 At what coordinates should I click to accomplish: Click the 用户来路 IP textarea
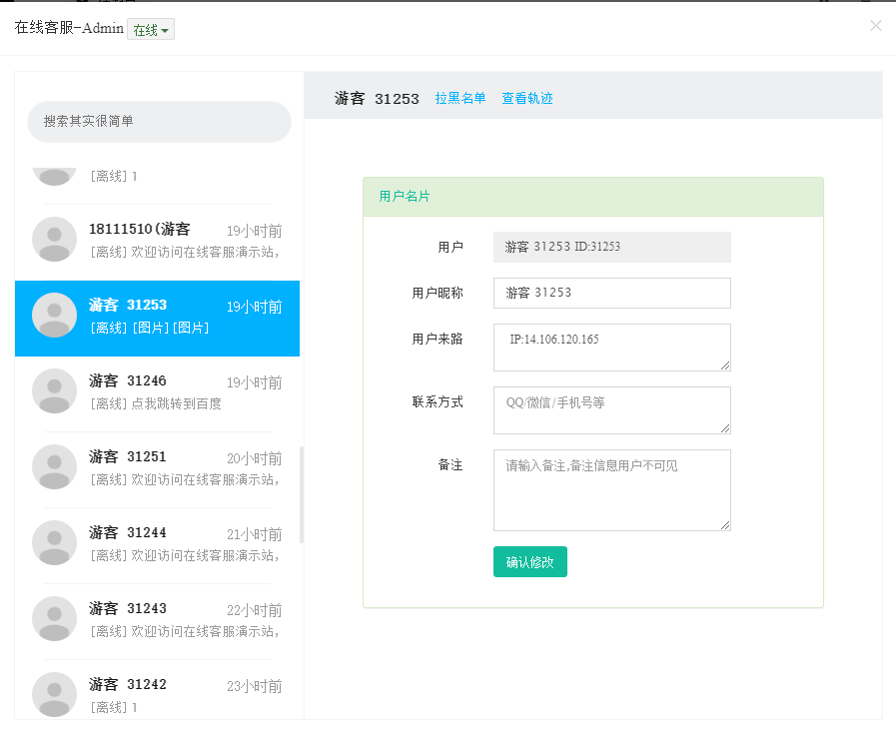click(x=611, y=347)
